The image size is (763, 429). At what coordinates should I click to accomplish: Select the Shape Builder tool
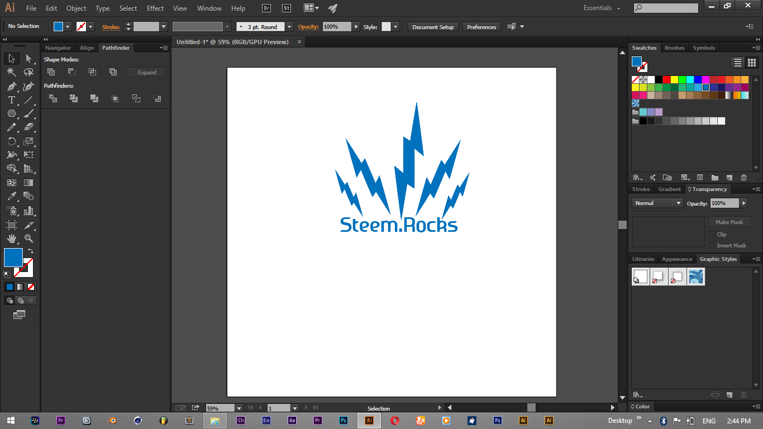[11, 168]
